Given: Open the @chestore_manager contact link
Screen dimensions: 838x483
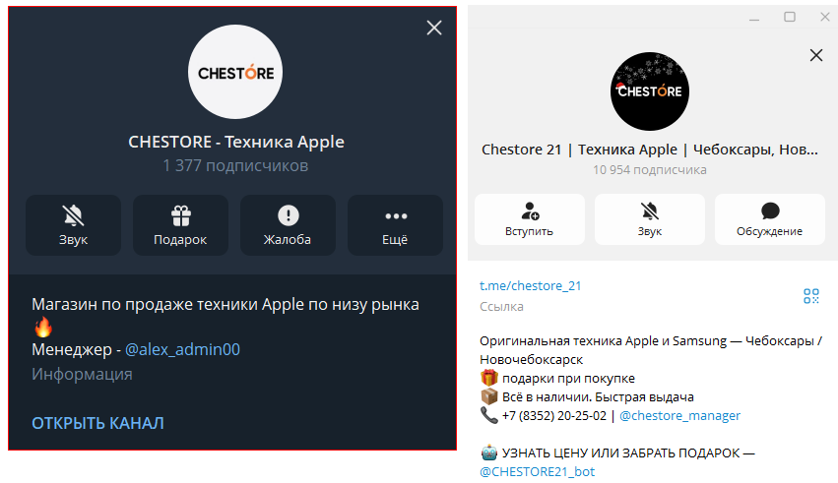Looking at the screenshot, I should click(x=679, y=415).
